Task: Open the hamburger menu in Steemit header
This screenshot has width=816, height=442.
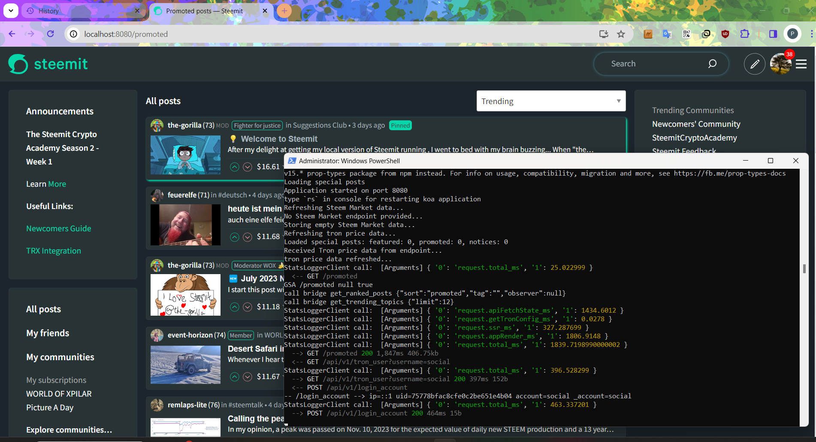Action: 801,64
